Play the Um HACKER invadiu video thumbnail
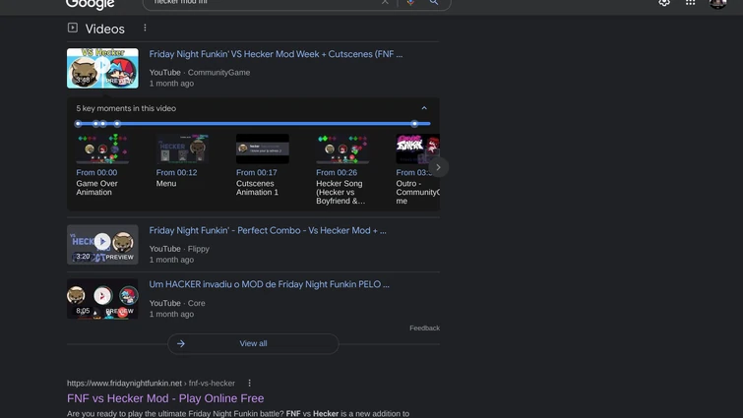Screen dimensions: 743x418 tap(102, 299)
